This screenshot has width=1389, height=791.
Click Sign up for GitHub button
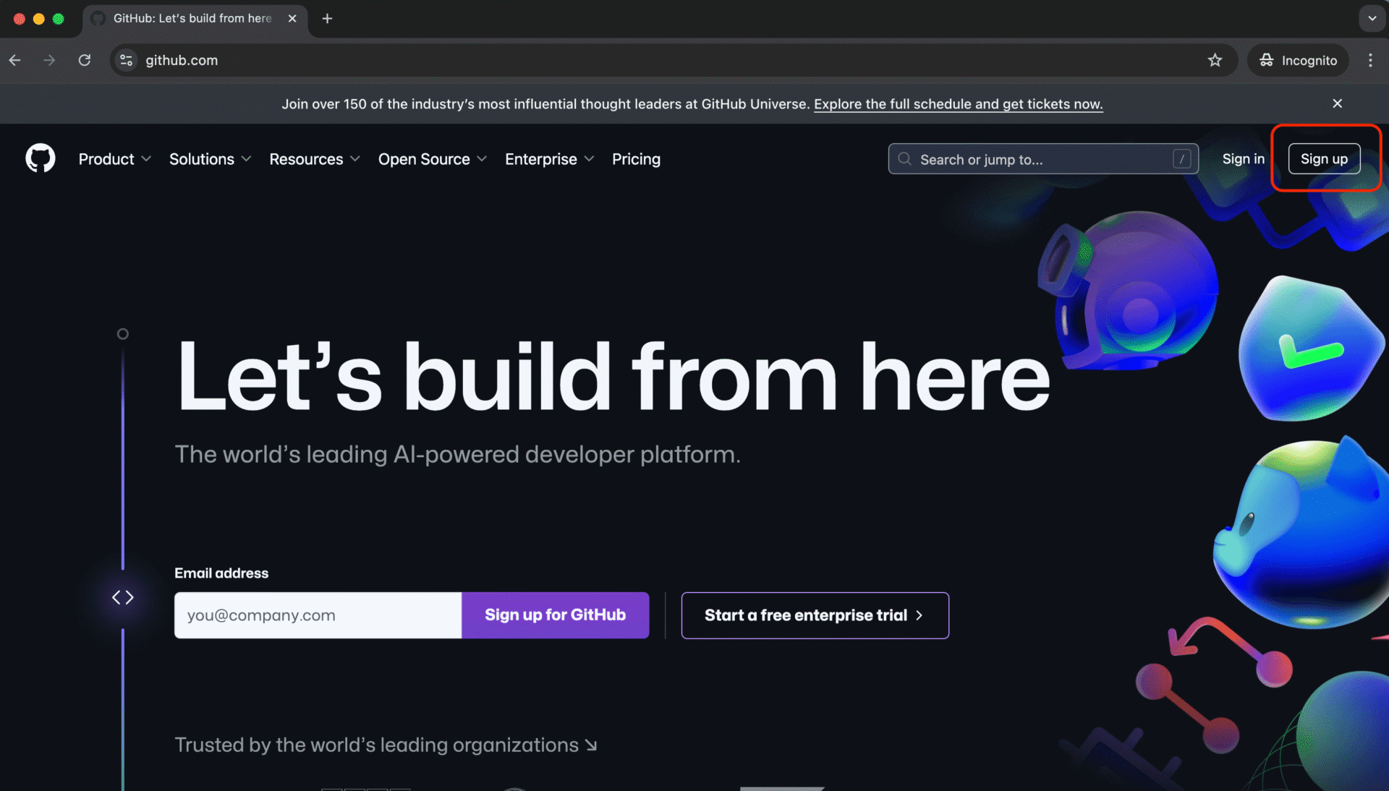point(555,615)
